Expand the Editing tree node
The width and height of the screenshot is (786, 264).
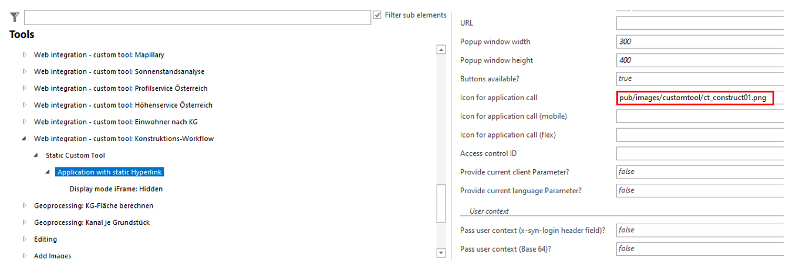[x=25, y=239]
